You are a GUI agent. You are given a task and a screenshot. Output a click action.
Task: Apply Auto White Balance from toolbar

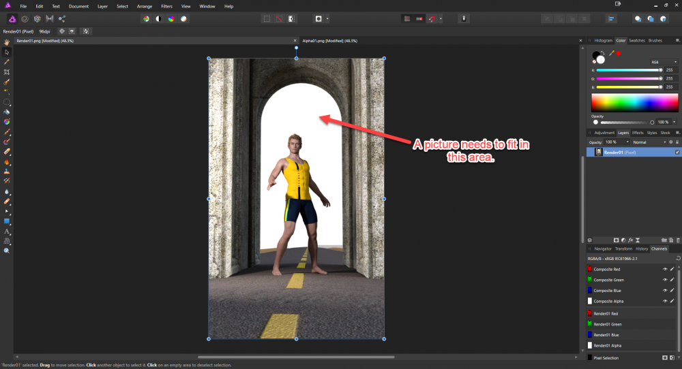[183, 19]
